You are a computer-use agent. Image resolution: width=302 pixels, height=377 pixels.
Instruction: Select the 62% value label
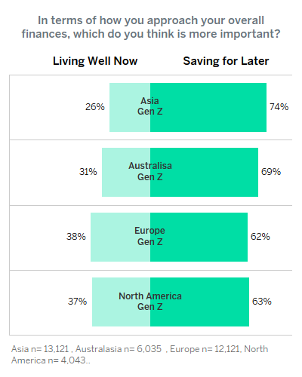click(x=260, y=237)
